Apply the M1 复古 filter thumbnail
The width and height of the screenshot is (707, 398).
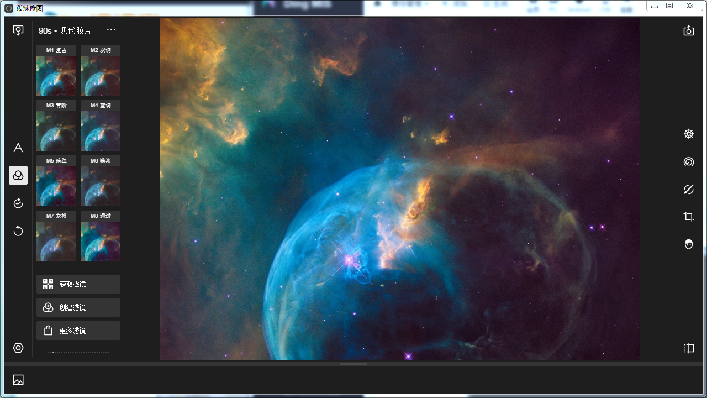56,71
